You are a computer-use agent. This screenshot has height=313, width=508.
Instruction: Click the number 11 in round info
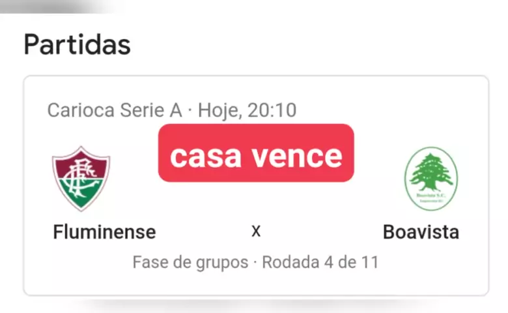(369, 262)
